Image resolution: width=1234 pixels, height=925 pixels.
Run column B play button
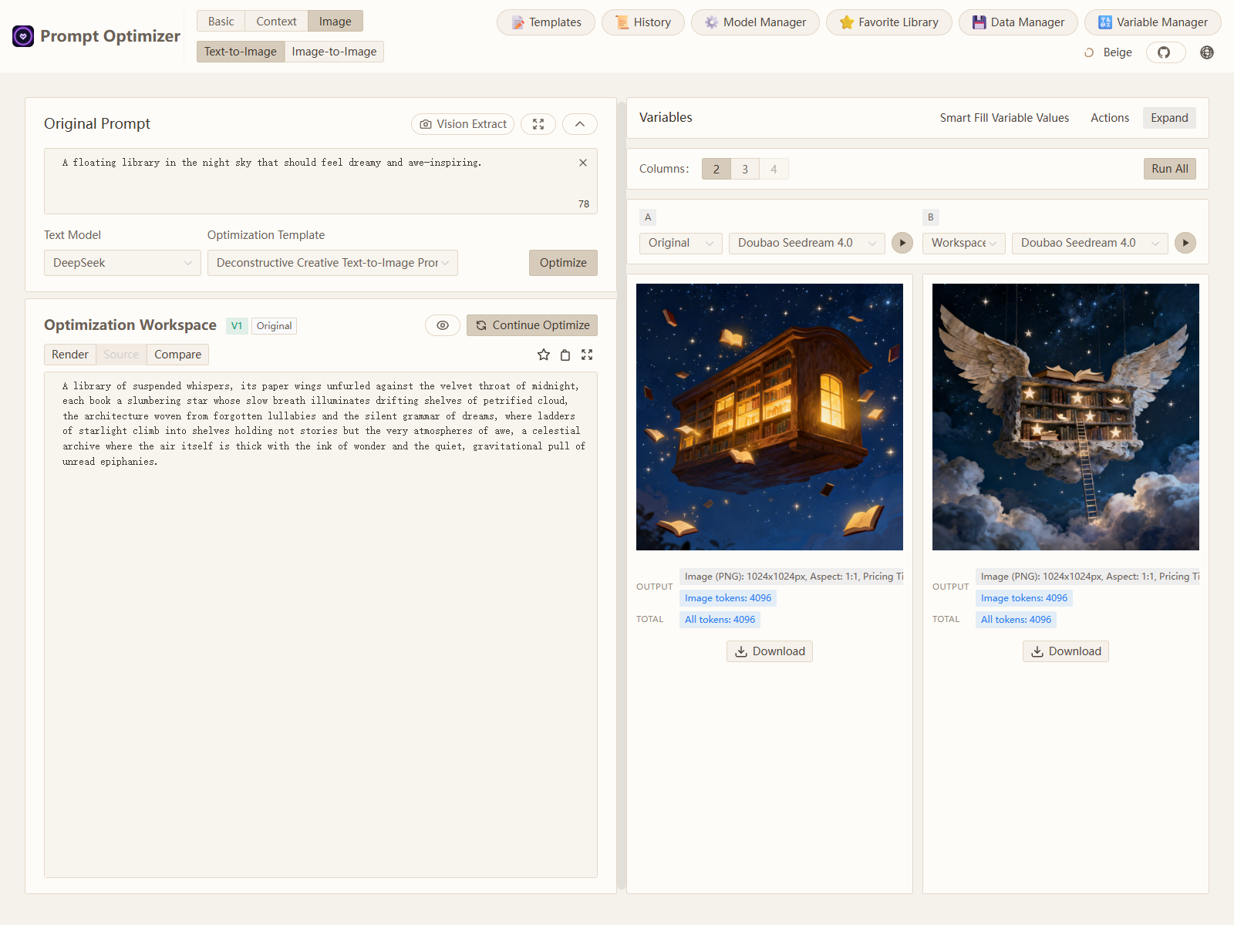point(1185,243)
